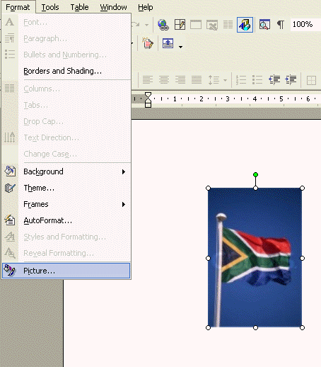Toggle justify text alignment

click(197, 80)
